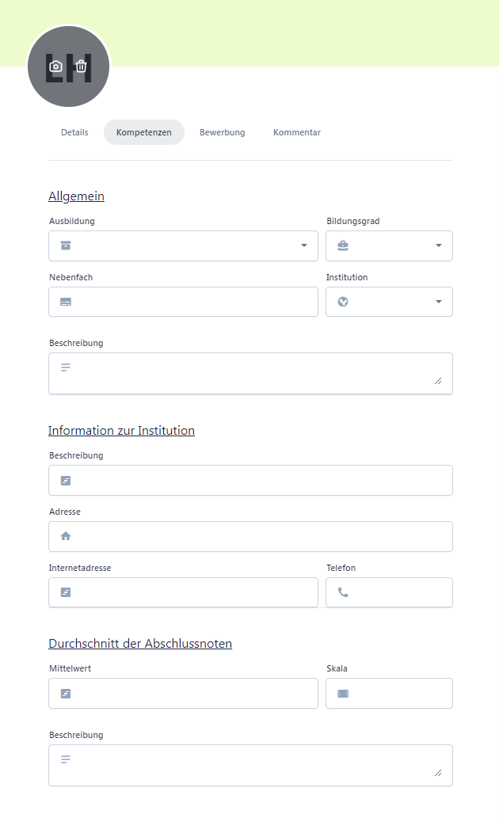Focus the Mittelwert input field
This screenshot has height=818, width=499.
[183, 694]
